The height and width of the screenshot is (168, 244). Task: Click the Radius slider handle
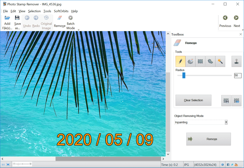pos(184,75)
